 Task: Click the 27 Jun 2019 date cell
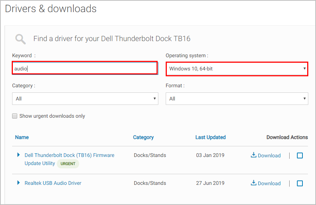click(x=210, y=183)
